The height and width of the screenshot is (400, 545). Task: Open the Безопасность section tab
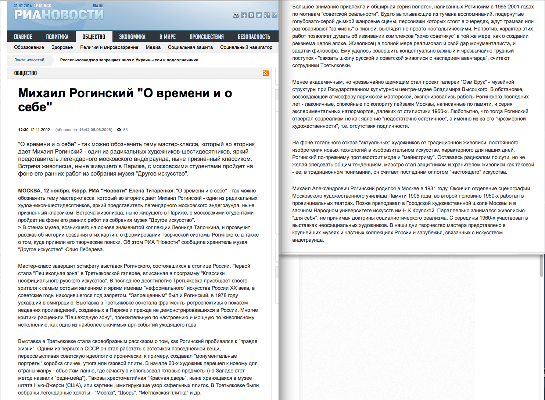[254, 37]
